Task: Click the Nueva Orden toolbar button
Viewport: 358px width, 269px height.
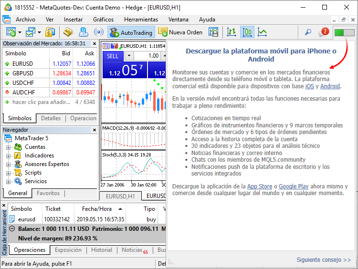Action: tap(180, 32)
